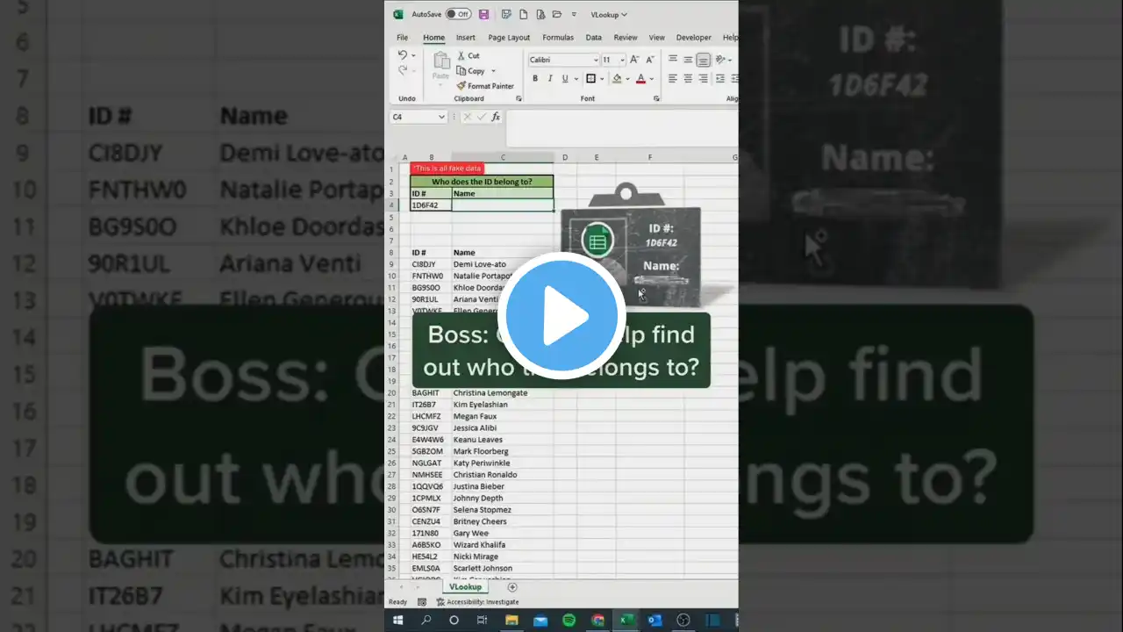Click the macro record icon in status bar
The height and width of the screenshot is (632, 1123).
point(422,602)
